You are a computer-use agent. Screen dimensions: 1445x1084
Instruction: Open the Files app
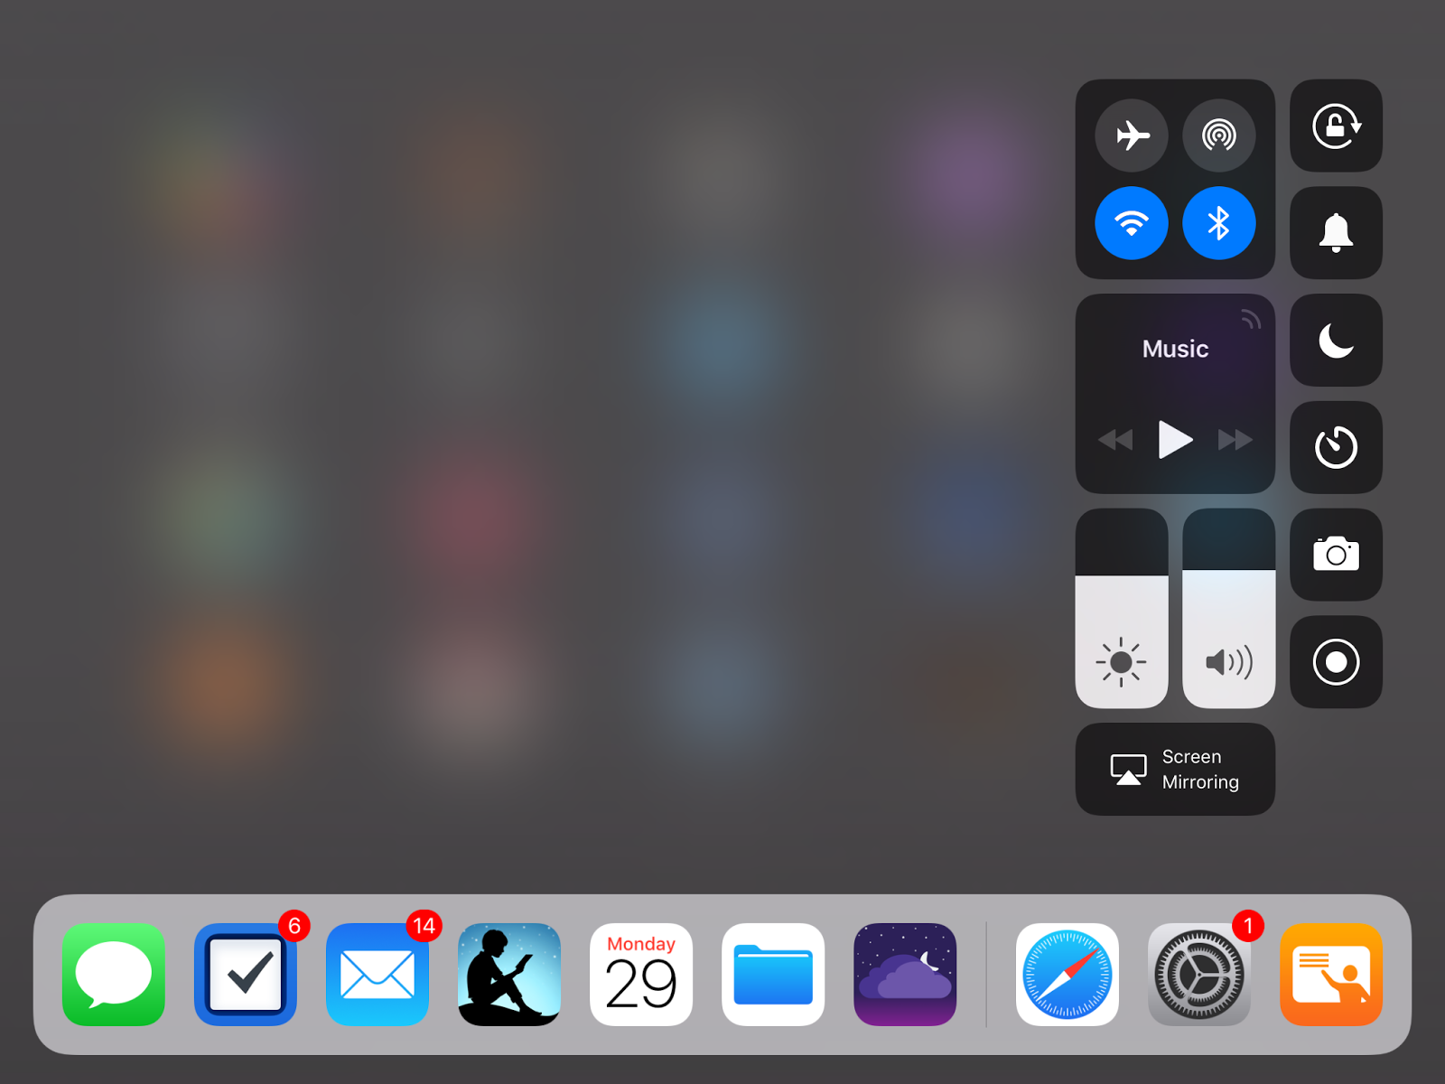point(773,975)
